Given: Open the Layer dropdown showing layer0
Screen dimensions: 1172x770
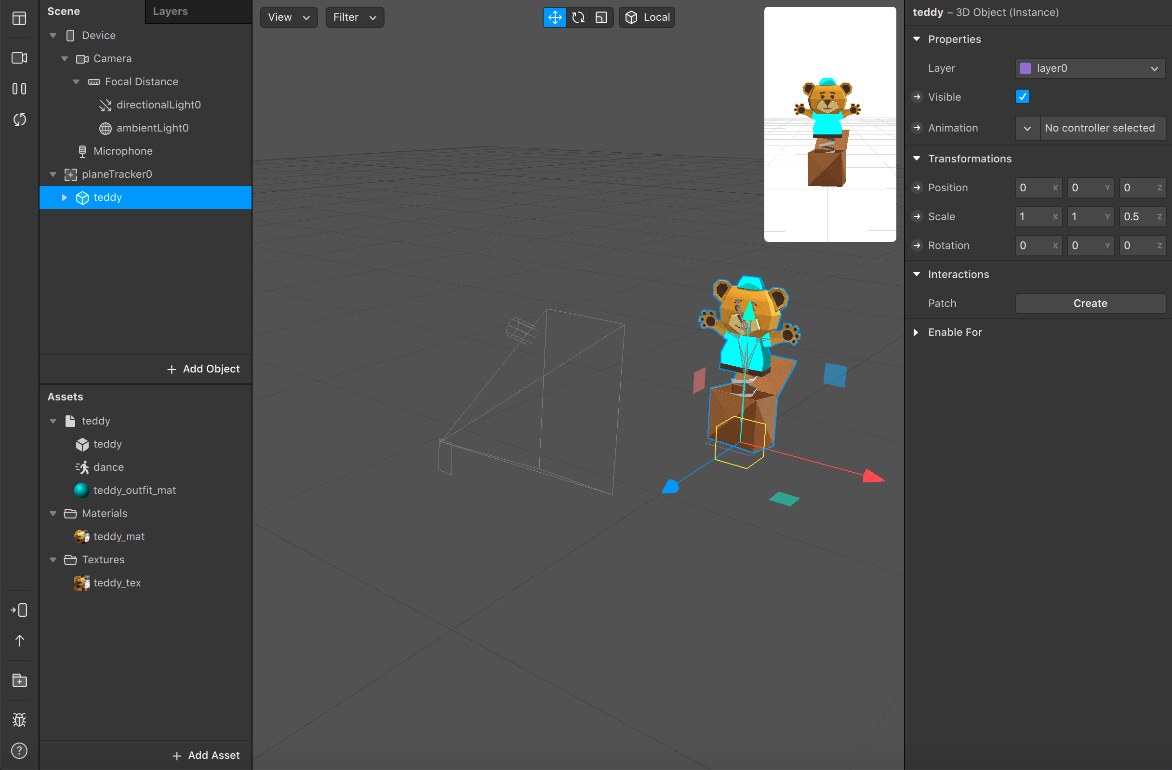Looking at the screenshot, I should 1090,68.
